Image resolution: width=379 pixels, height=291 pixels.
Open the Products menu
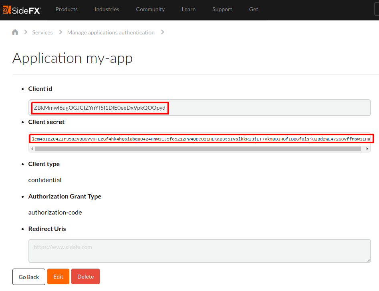tap(67, 9)
